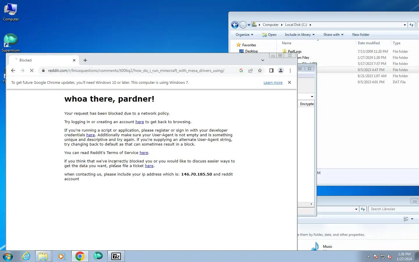Open the Action Center flag icon
419x262 pixels.
[x=376, y=256]
